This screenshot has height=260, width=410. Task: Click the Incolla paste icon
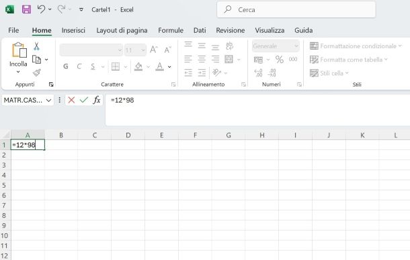click(x=19, y=50)
